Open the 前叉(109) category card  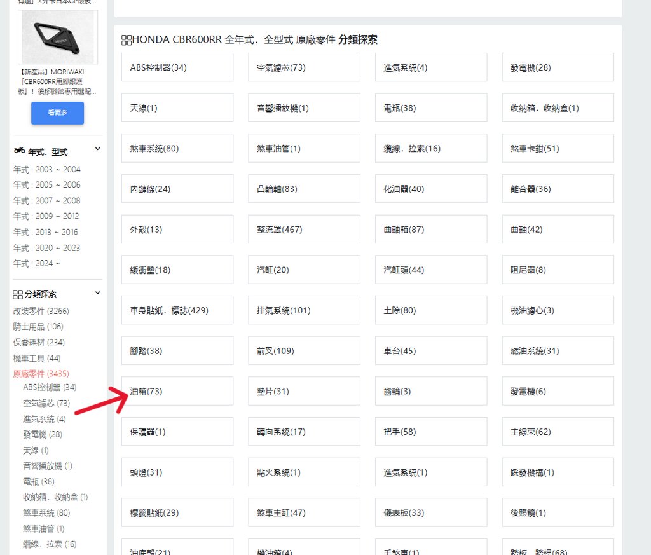(x=304, y=351)
